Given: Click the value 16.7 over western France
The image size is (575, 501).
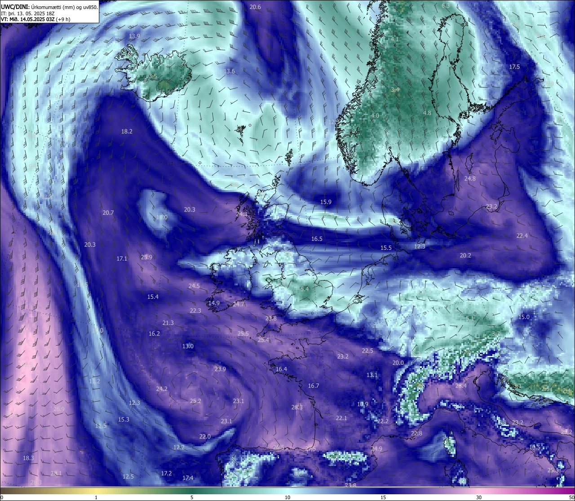Looking at the screenshot, I should pyautogui.click(x=314, y=386).
